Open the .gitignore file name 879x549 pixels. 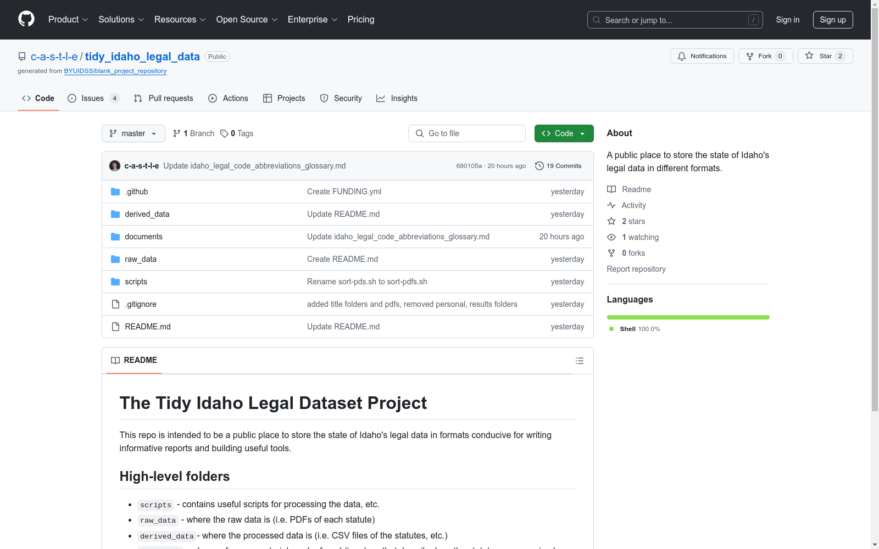point(141,304)
